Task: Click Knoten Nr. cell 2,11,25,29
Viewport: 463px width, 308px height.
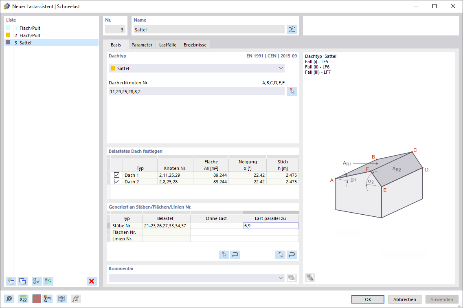Action: click(x=175, y=175)
